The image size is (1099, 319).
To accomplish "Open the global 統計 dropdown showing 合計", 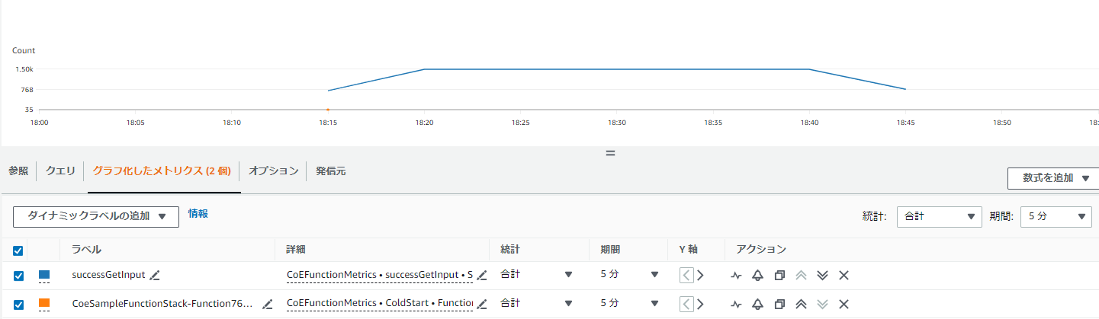I will tap(939, 217).
